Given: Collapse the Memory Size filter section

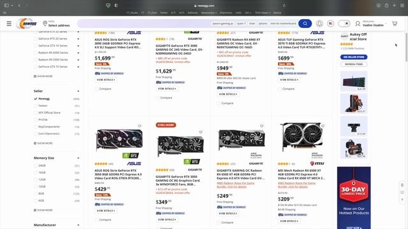Looking at the screenshot, I should [78, 158].
